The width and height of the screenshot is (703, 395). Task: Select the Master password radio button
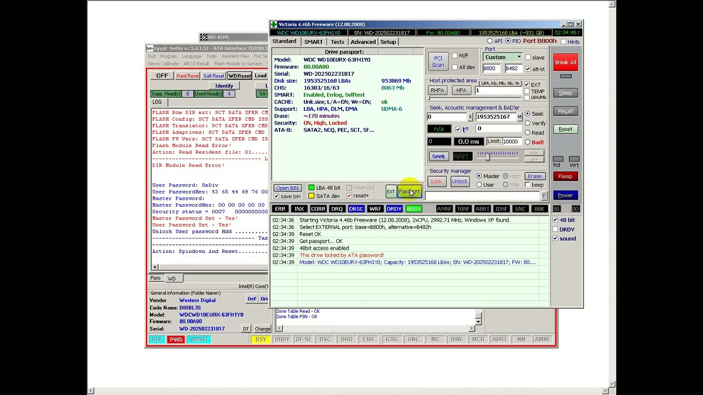pos(479,177)
